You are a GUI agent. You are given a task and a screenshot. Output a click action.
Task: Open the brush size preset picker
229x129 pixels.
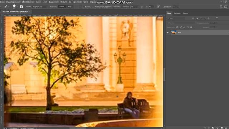pos(14,6)
